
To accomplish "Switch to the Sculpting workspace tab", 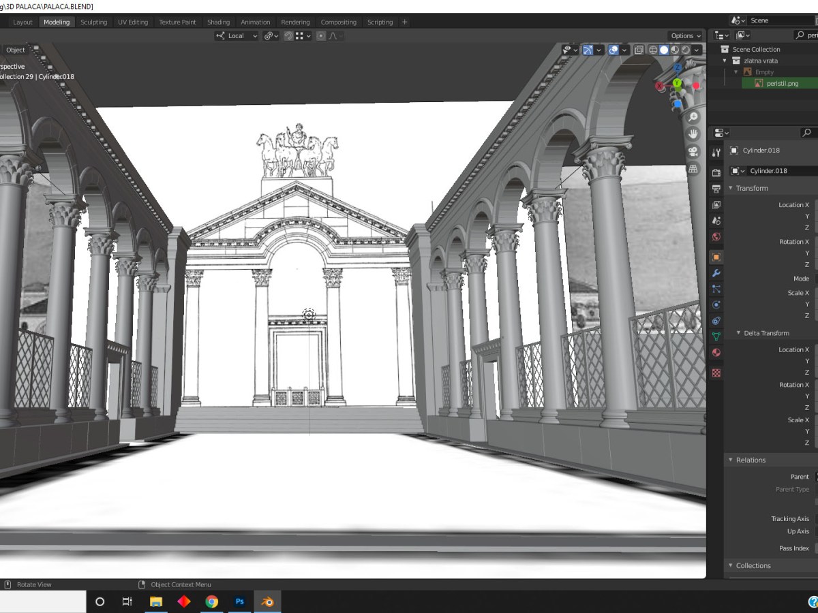I will tap(93, 21).
